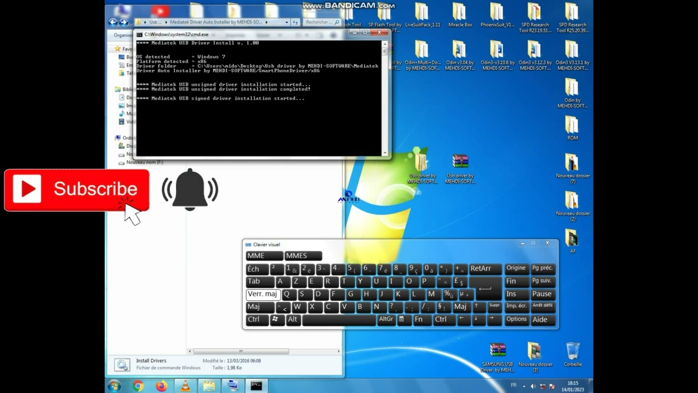The width and height of the screenshot is (698, 393).
Task: Select SPD Research Tool R23.19.51 folder
Action: (534, 17)
